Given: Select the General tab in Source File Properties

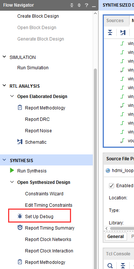Looking at the screenshot, I should click(116, 237).
